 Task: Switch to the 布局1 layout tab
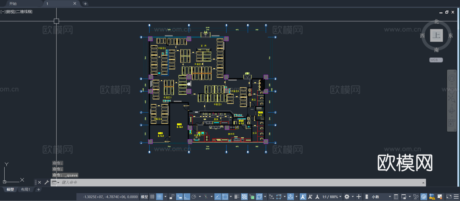26,190
